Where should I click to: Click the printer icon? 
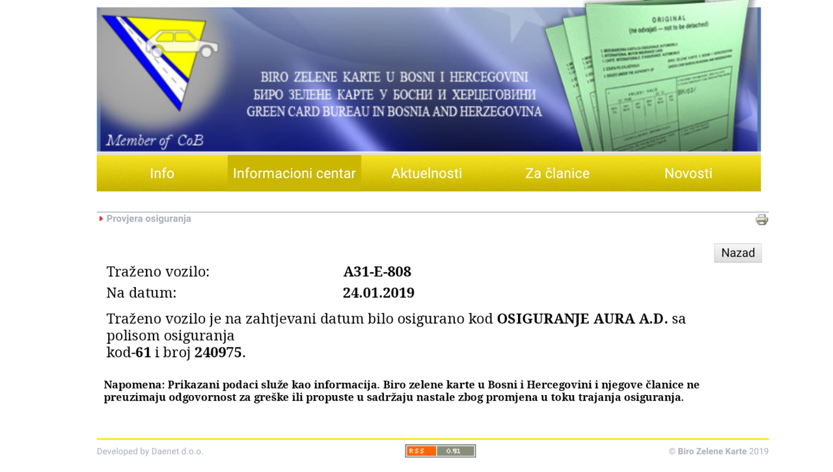pos(761,219)
